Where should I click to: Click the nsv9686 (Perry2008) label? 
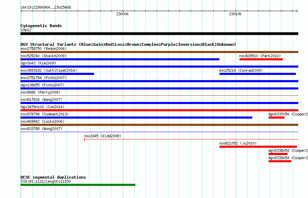pyautogui.click(x=40, y=92)
